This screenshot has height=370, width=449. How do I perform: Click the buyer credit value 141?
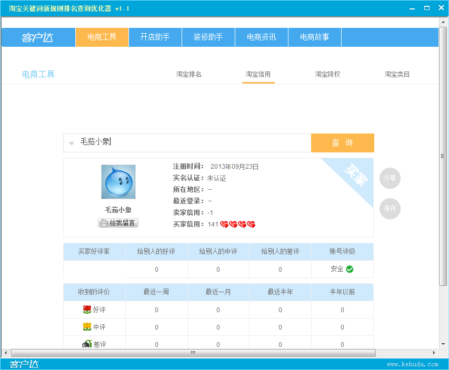[213, 224]
